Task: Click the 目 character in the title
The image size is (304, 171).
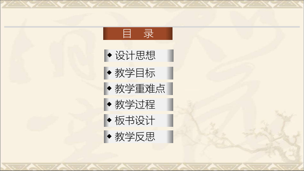Action: pos(127,34)
